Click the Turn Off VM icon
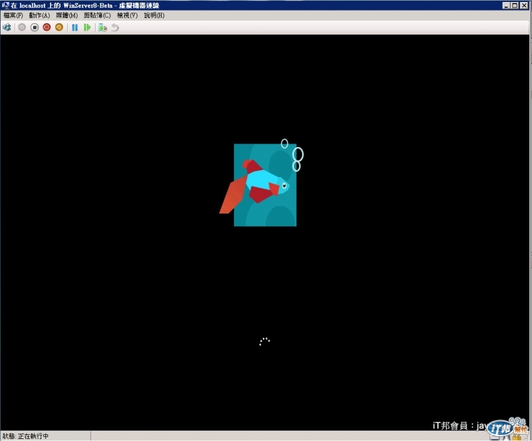The height and width of the screenshot is (441, 532). pyautogui.click(x=35, y=27)
